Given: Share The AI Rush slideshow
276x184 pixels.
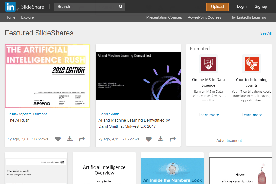Looking at the screenshot, I should pos(82,139).
